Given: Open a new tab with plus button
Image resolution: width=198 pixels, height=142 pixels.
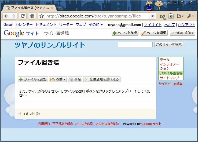Looking at the screenshot, I should (60, 8).
